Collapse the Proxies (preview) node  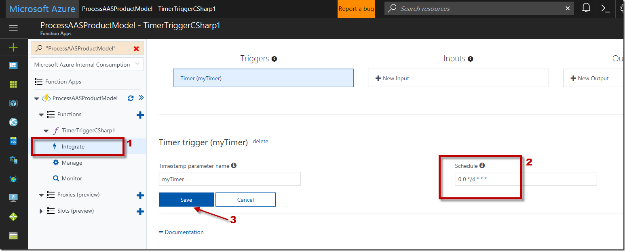pyautogui.click(x=41, y=195)
